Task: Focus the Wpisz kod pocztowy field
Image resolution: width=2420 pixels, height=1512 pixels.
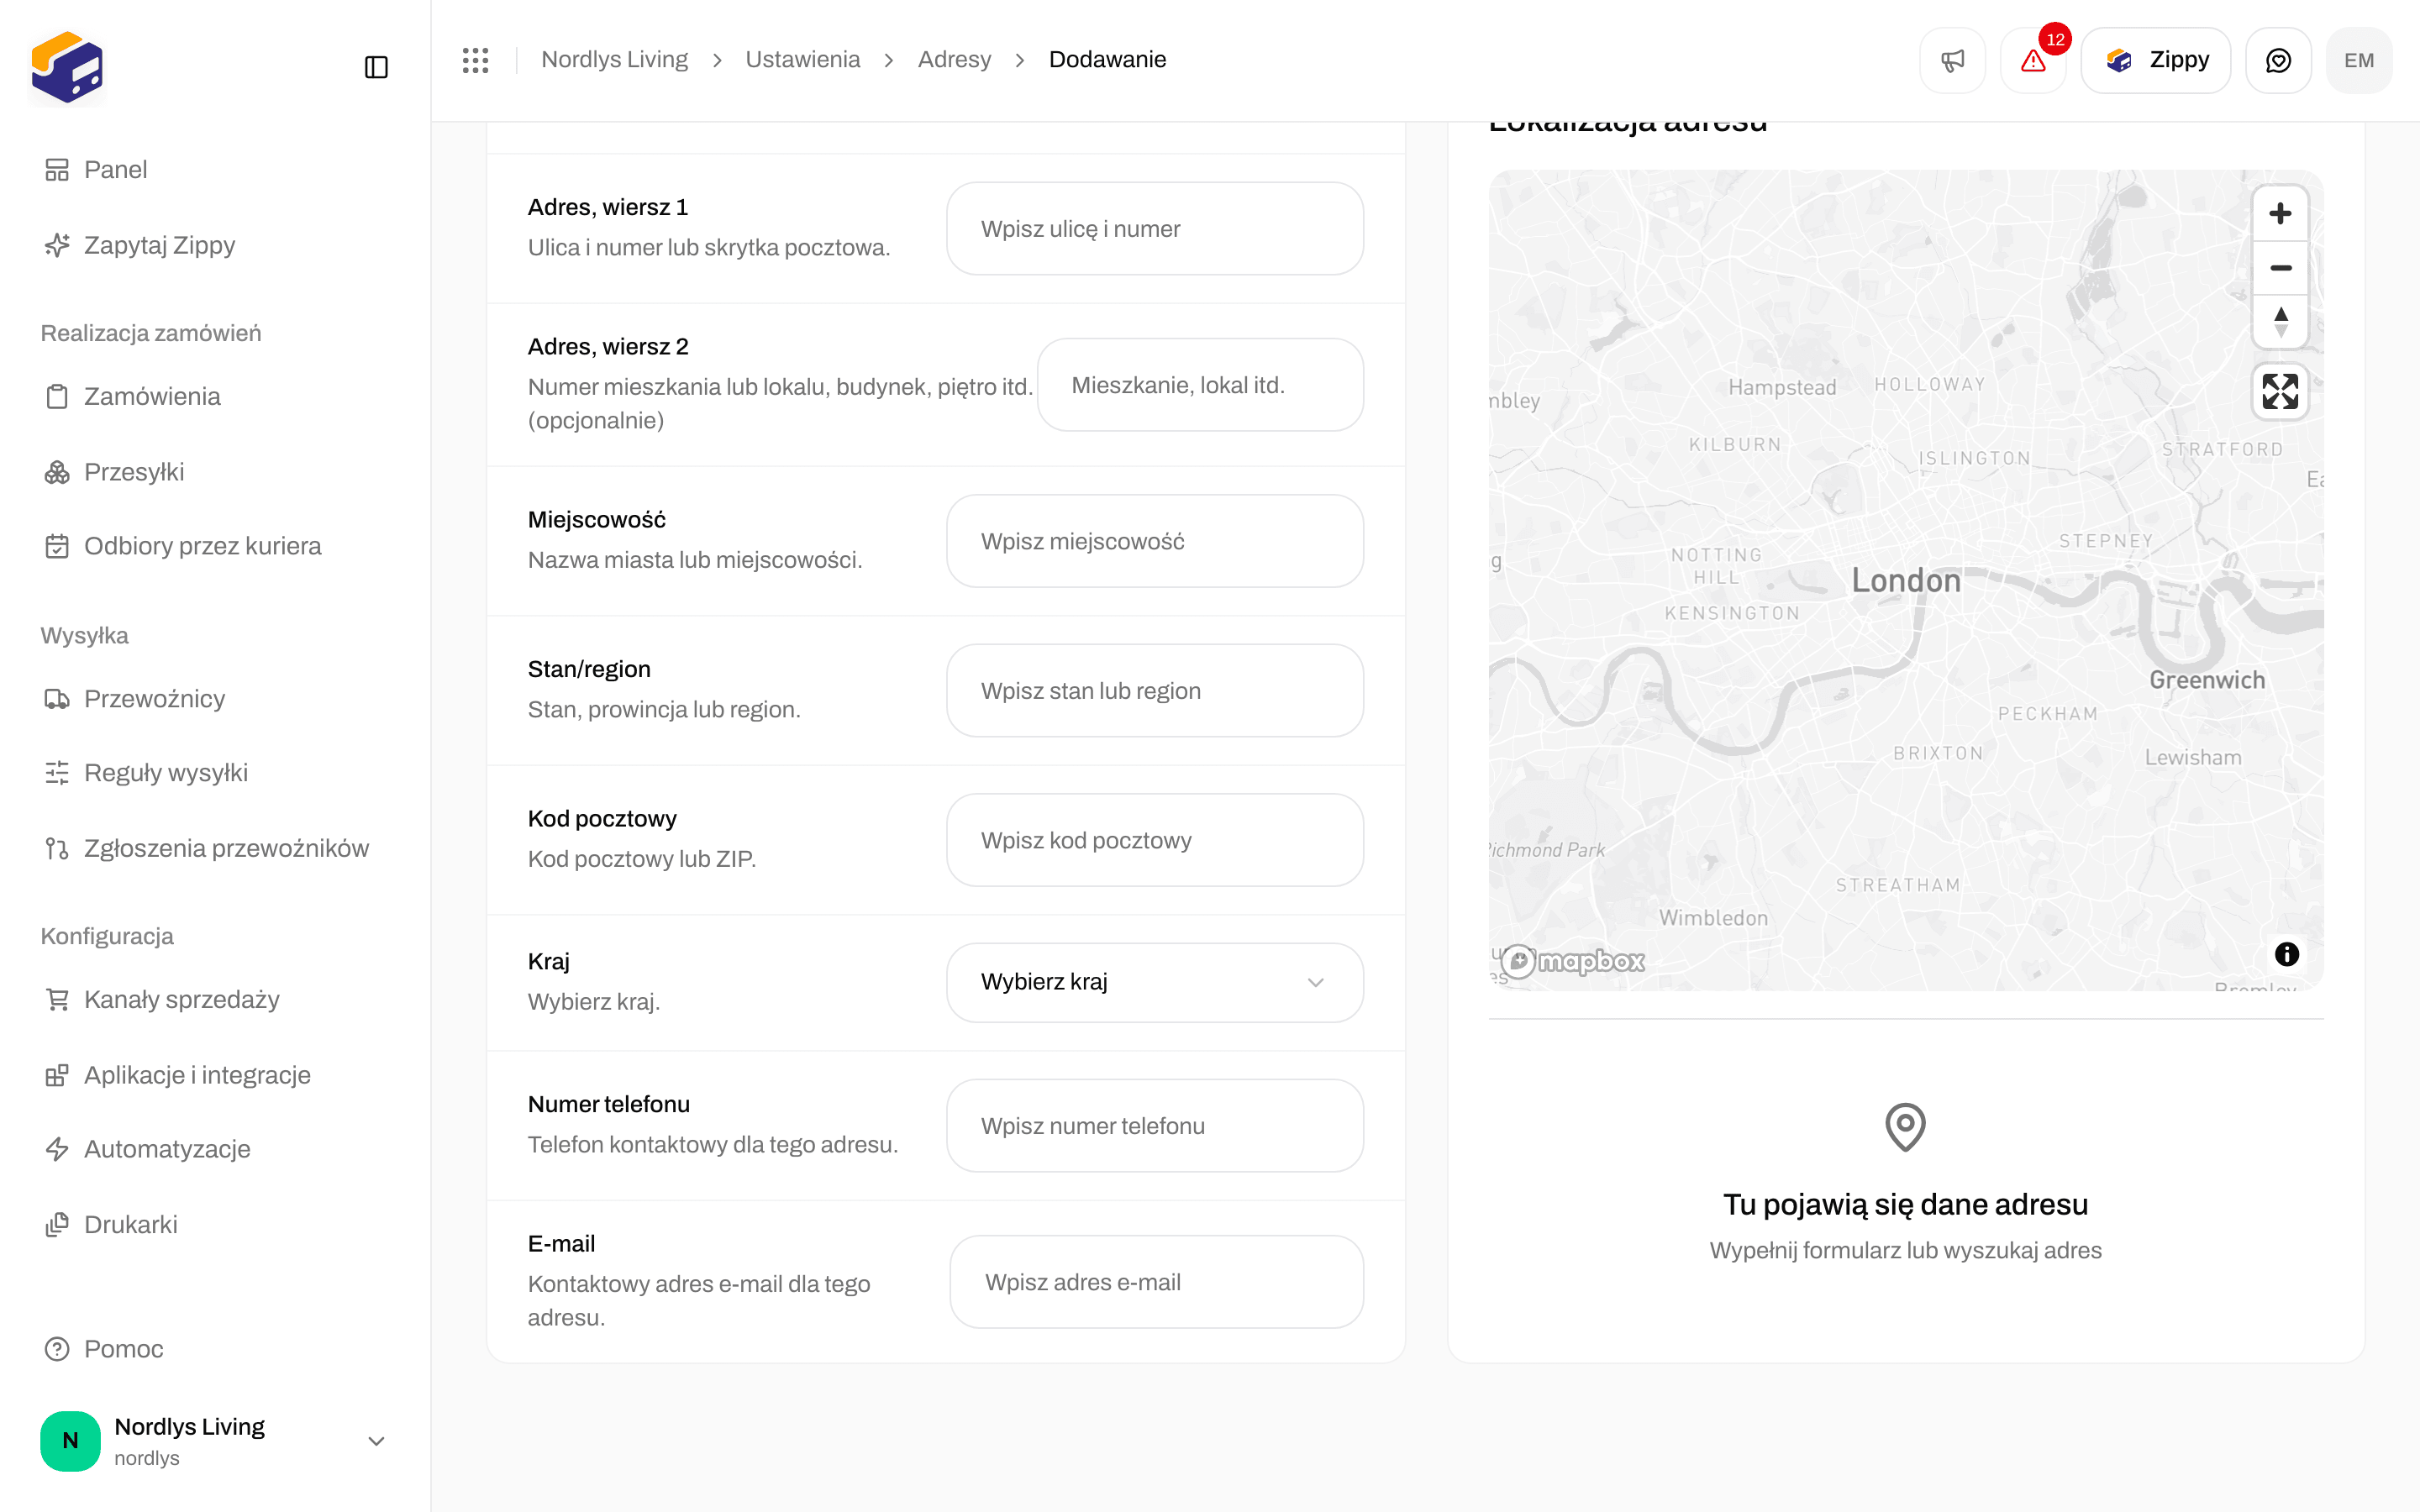Action: (1155, 840)
